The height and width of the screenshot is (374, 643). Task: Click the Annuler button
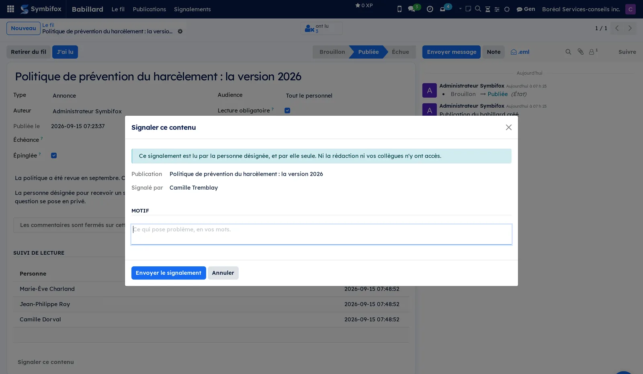click(x=223, y=273)
